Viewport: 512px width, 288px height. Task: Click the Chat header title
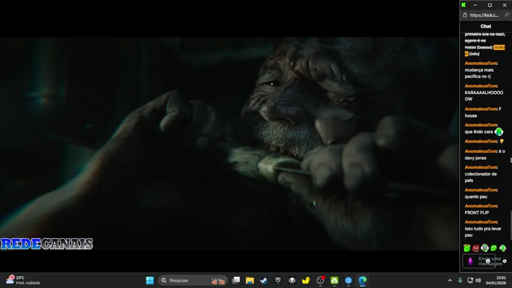[486, 26]
